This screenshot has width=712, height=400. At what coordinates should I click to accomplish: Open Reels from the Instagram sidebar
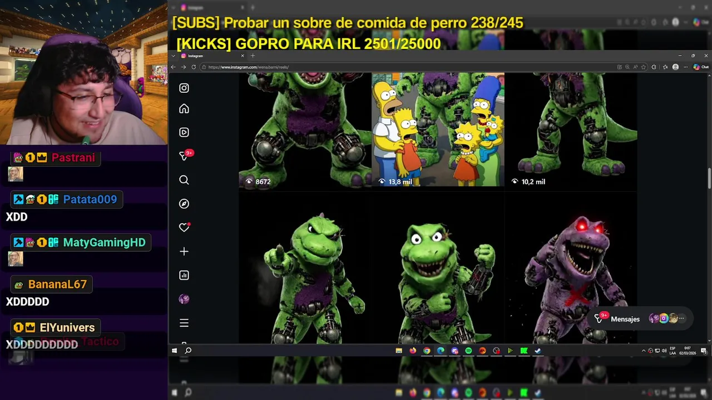click(x=184, y=132)
